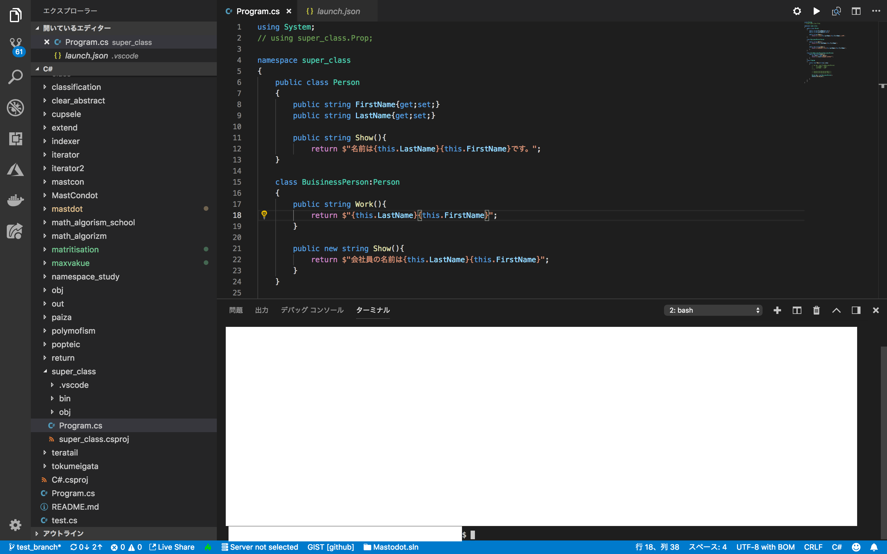Open Mastodot.sln project selector
Image resolution: width=887 pixels, height=554 pixels.
[x=391, y=547]
